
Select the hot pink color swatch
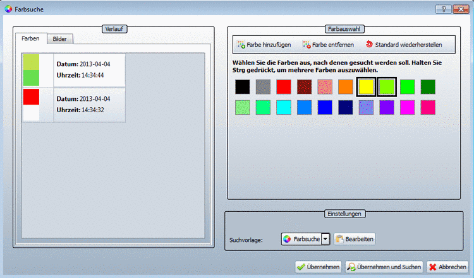pos(428,107)
